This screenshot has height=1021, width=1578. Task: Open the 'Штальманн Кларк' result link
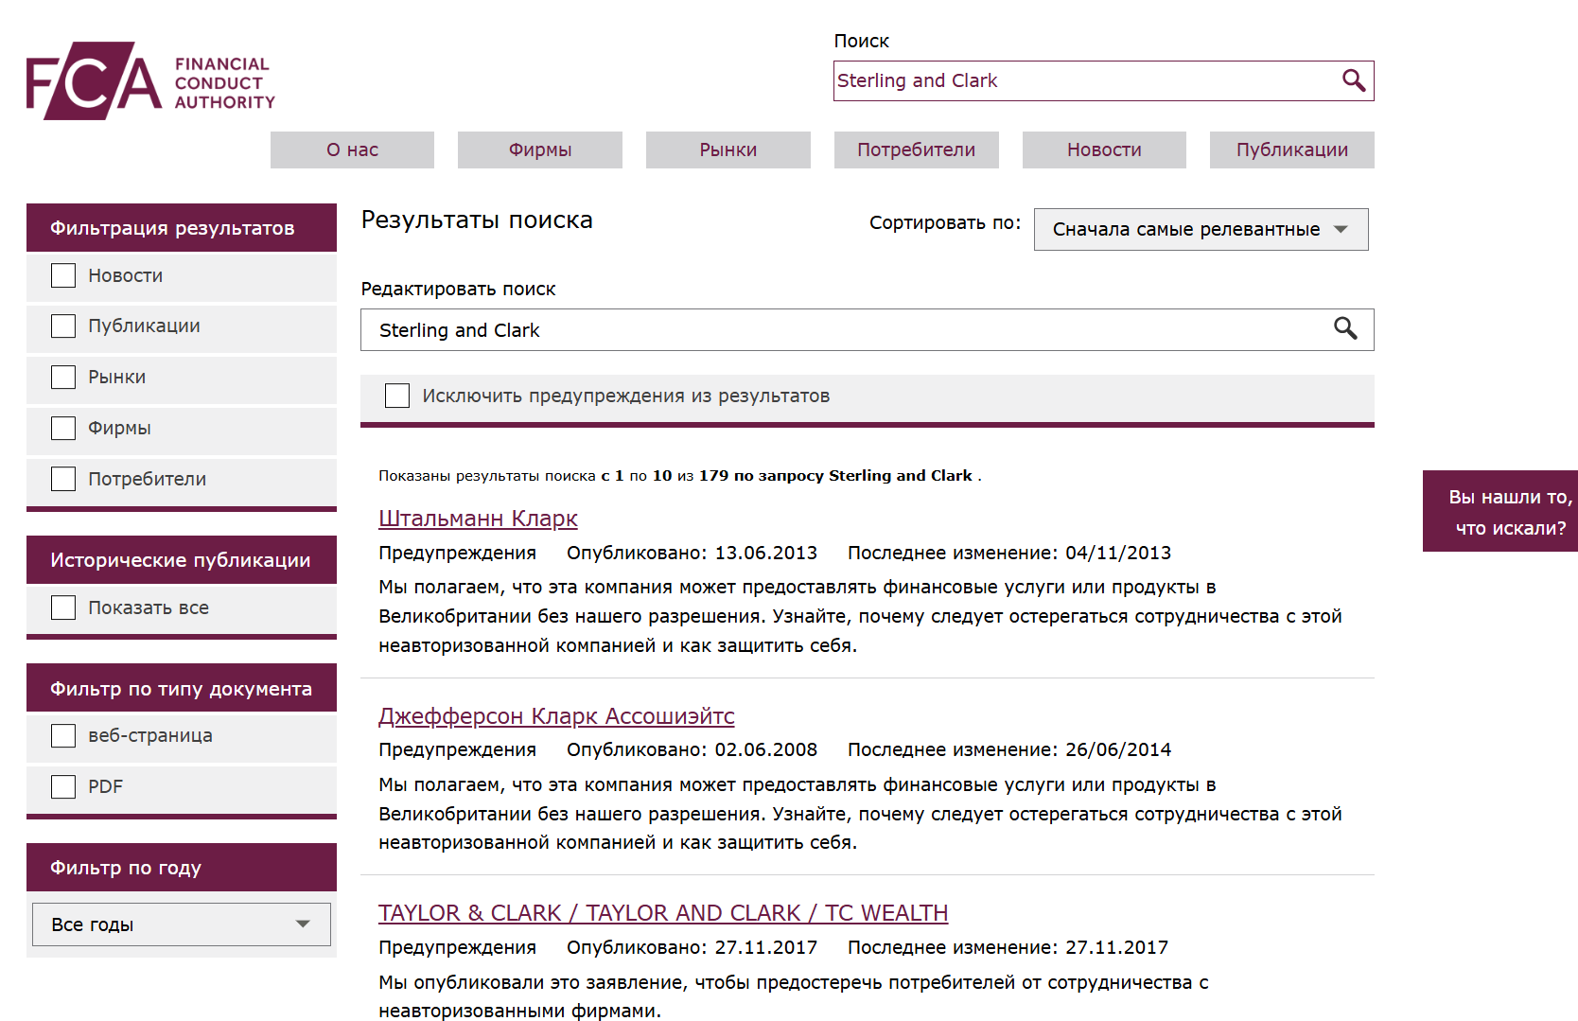click(478, 519)
